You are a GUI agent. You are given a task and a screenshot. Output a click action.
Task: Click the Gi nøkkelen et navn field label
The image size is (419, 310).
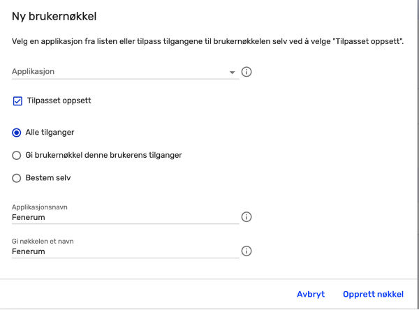click(x=43, y=242)
